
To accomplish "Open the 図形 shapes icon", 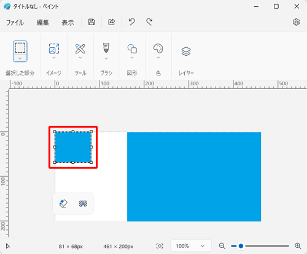I will click(132, 48).
